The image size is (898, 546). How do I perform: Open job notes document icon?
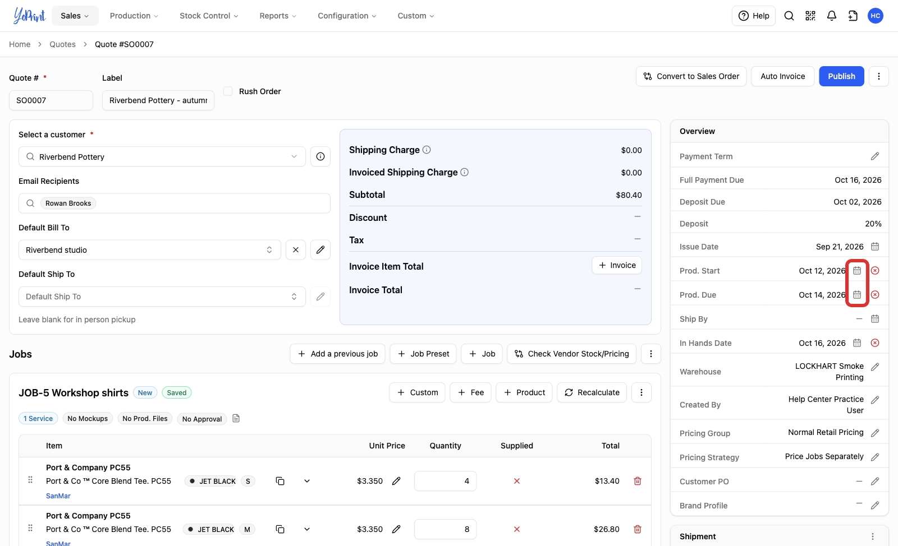(236, 418)
